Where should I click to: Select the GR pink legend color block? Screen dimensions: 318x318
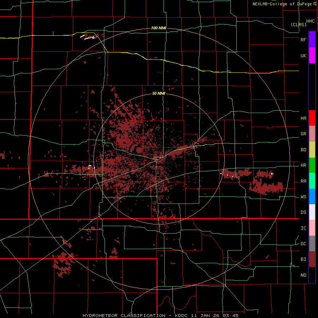coord(312,134)
